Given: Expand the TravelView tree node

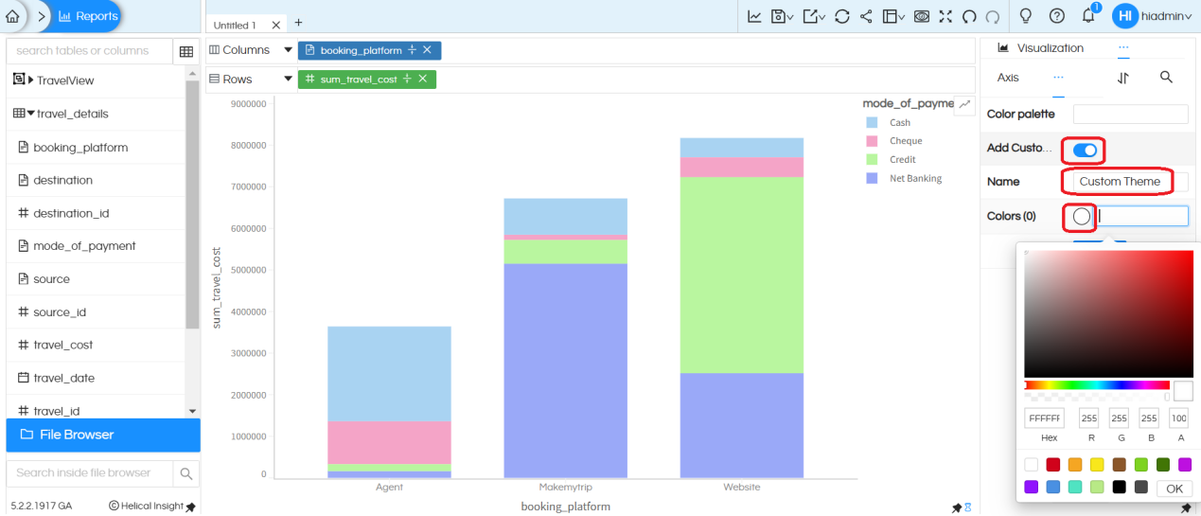Looking at the screenshot, I should [x=30, y=80].
